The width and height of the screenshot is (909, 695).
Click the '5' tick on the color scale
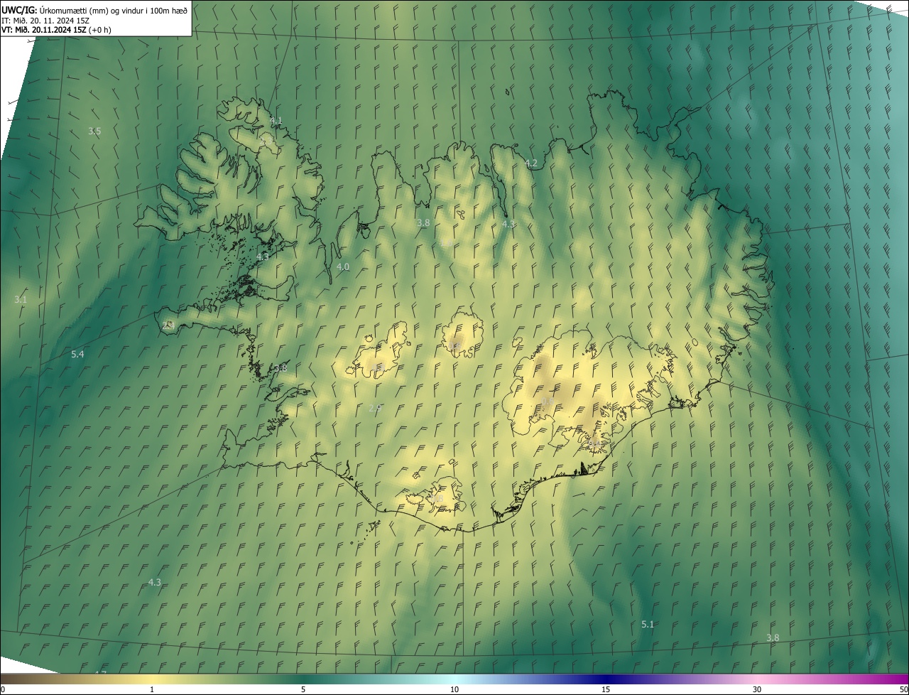click(303, 689)
